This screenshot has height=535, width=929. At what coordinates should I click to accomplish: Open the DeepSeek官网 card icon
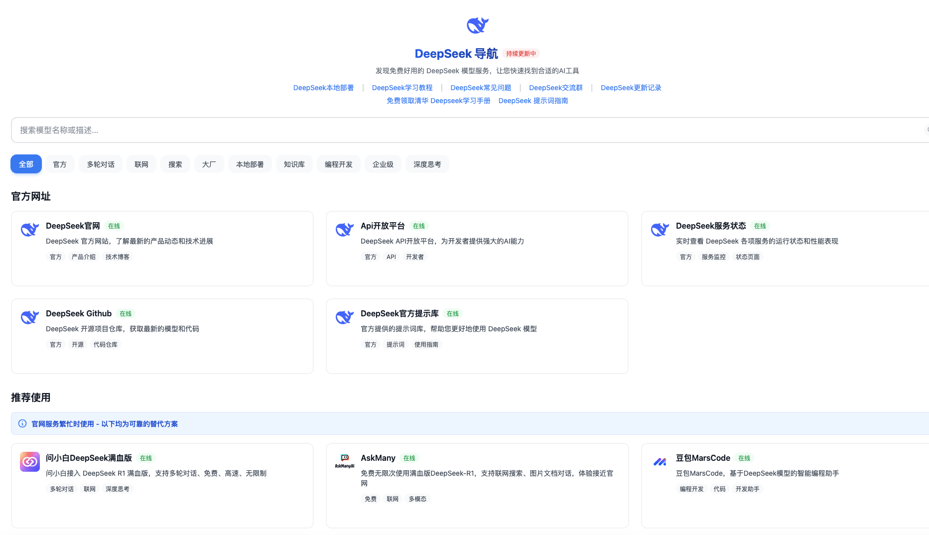[x=30, y=229]
